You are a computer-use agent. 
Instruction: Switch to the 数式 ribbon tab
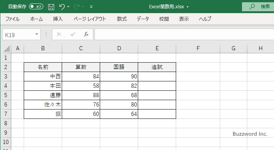(x=122, y=19)
